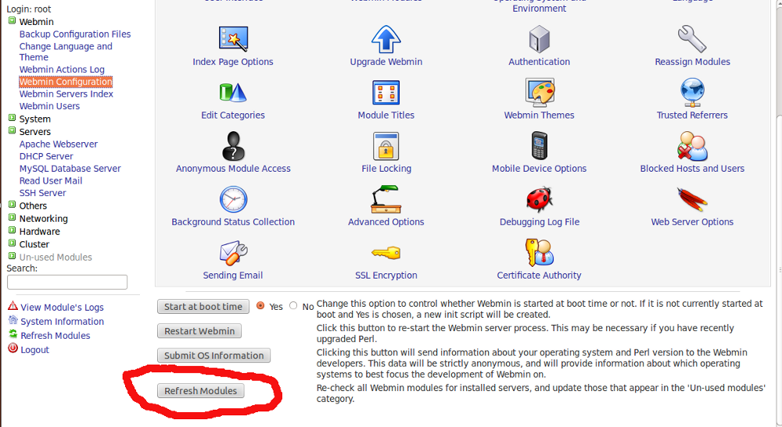Open the DHCP Server link
This screenshot has height=427, width=782.
(46, 156)
